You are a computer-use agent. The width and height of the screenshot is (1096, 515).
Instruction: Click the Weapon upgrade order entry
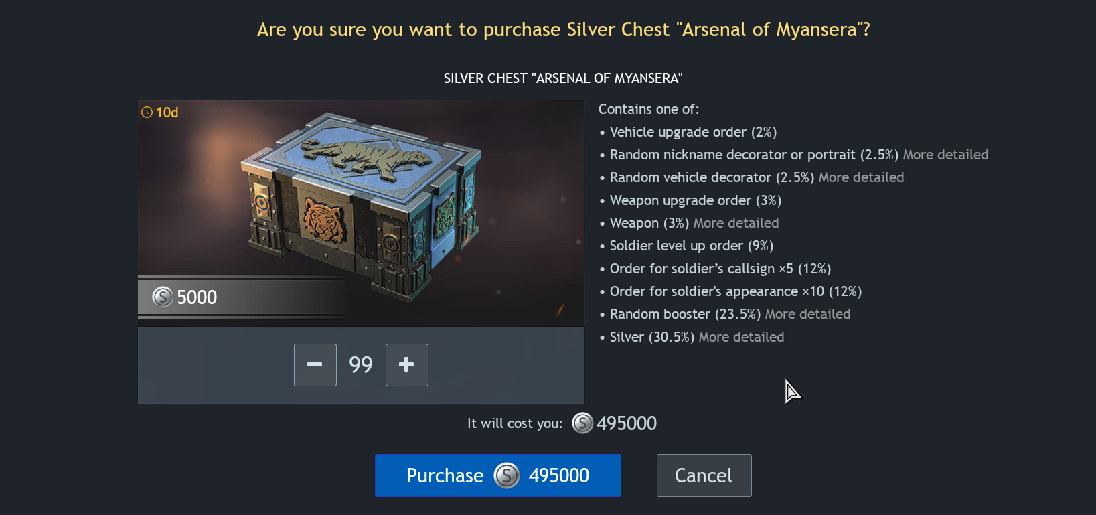[x=696, y=200]
